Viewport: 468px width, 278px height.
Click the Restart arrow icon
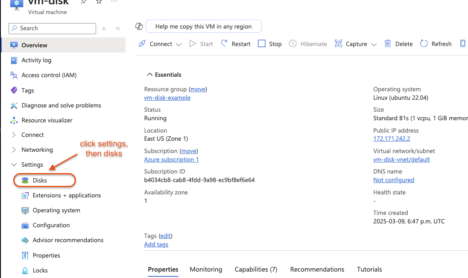pyautogui.click(x=224, y=43)
